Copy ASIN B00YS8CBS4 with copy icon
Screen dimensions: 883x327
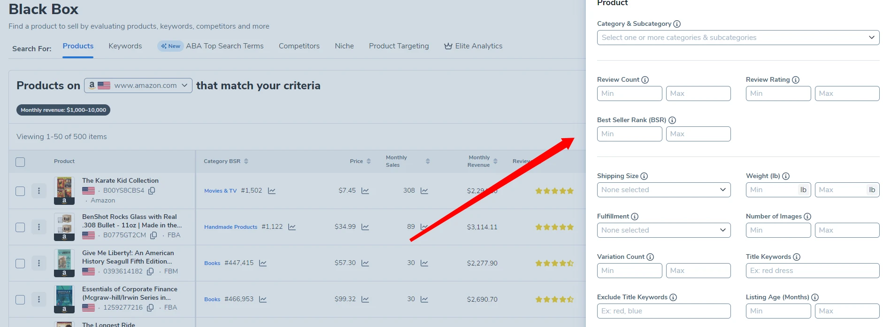(152, 191)
